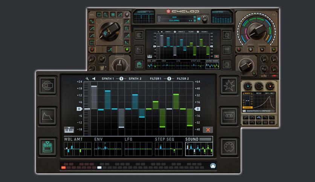The image size is (315, 182).
Task: Open the MIDI connector page in front panel
Action: 229,147
